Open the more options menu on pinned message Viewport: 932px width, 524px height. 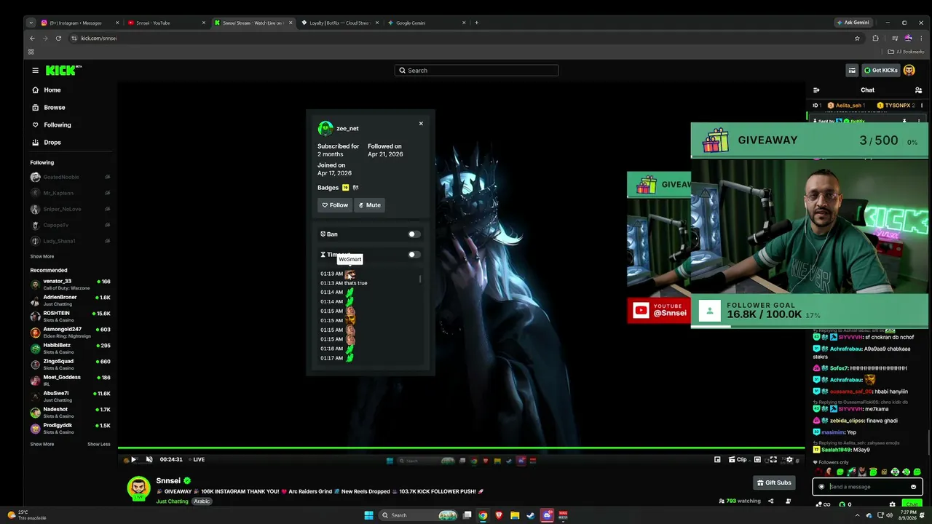tap(919, 121)
